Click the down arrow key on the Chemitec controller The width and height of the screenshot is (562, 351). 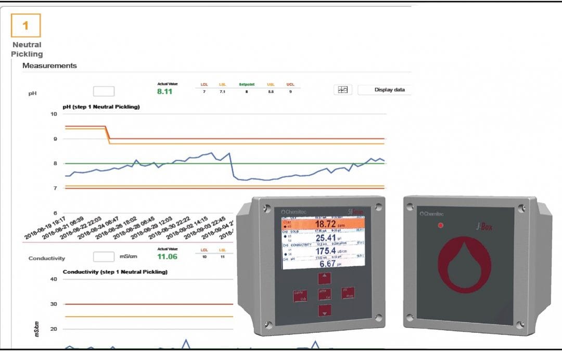pyautogui.click(x=324, y=310)
